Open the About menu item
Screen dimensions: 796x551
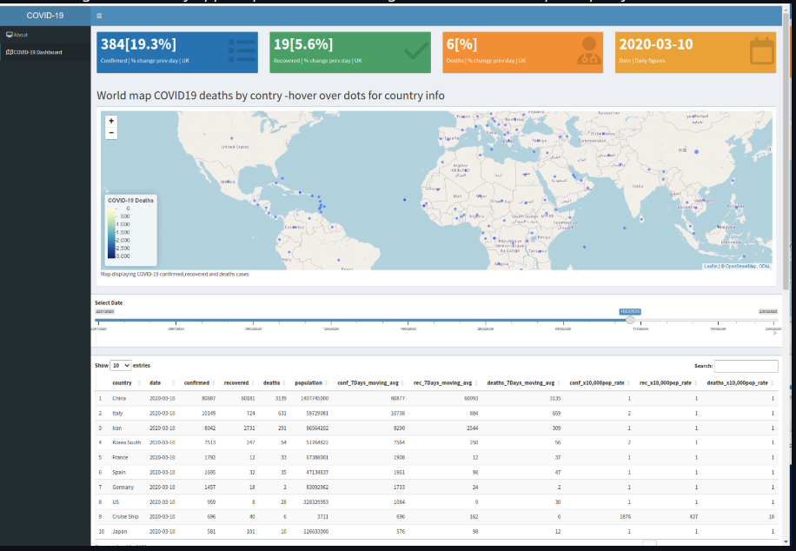[21, 35]
